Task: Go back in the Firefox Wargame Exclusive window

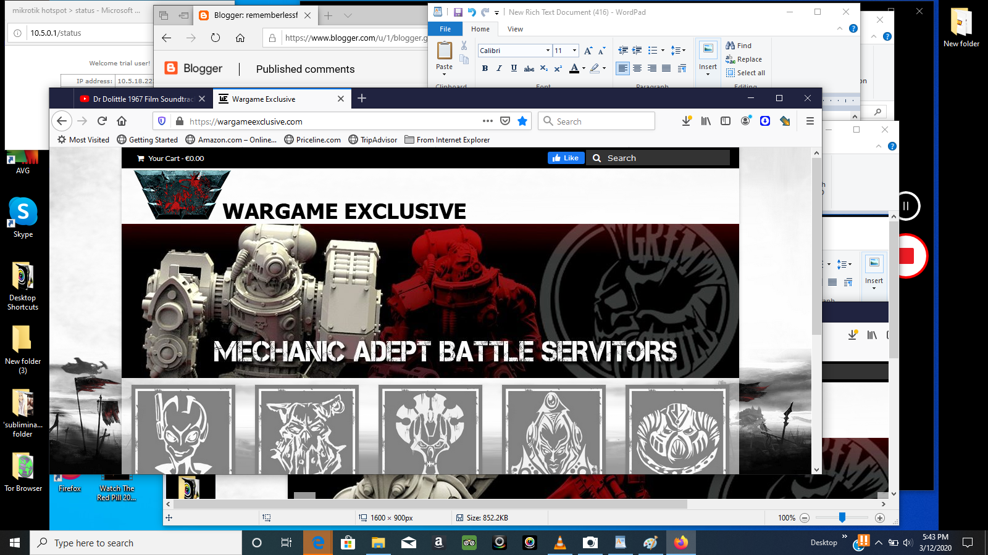Action: click(61, 121)
